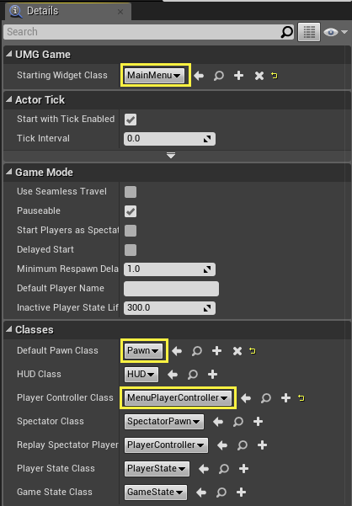Open the MenuPlayerController class dropdown
The height and width of the screenshot is (506, 352).
tap(178, 398)
